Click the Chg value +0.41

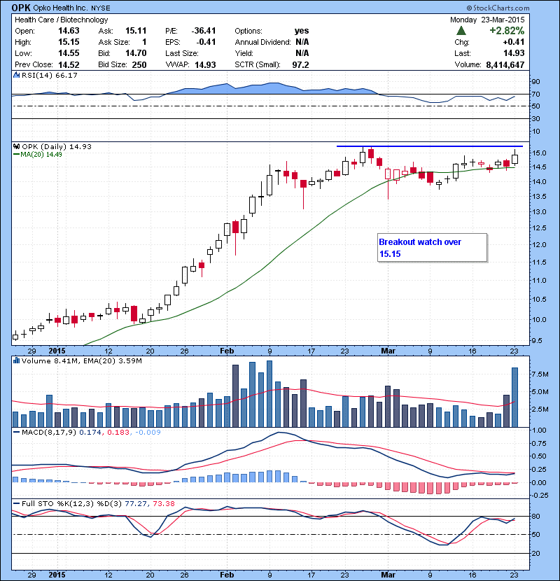point(513,42)
